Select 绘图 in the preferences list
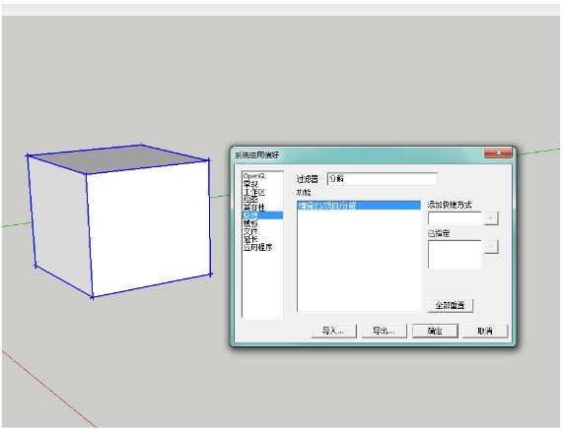Image resolution: width=563 pixels, height=429 pixels. (x=250, y=200)
